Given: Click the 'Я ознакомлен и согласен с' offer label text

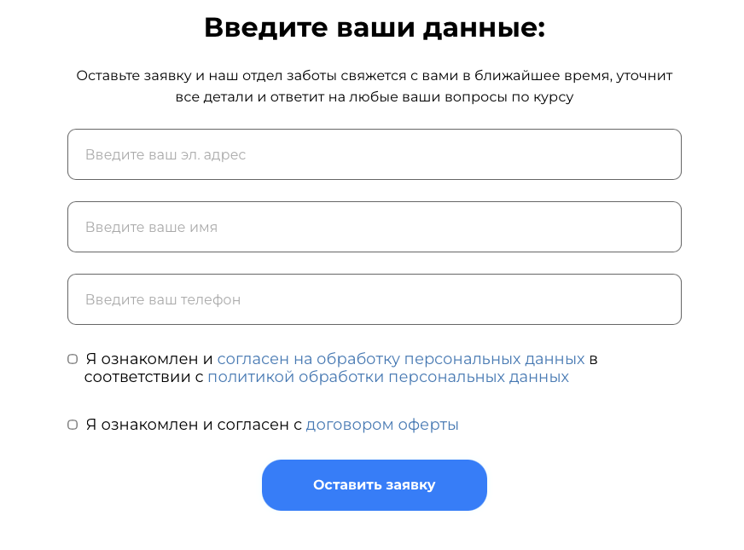Looking at the screenshot, I should pyautogui.click(x=194, y=425).
